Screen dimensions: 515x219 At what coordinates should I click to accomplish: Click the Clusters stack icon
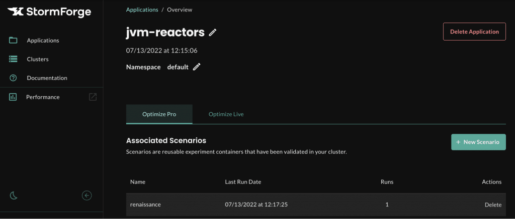click(13, 59)
